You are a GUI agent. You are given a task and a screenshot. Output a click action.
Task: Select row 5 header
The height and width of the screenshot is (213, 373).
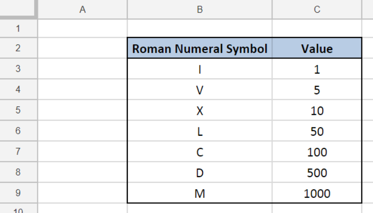pos(18,110)
